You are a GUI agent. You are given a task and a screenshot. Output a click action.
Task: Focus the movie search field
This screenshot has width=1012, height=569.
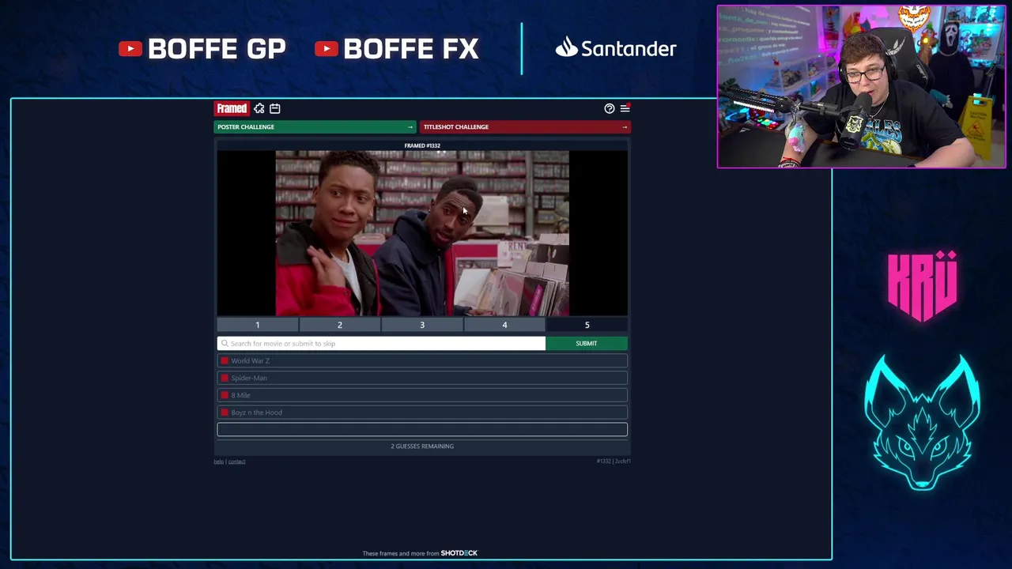(x=381, y=343)
